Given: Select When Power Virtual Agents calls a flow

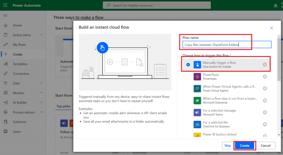Looking at the screenshot, I should click(x=227, y=88).
